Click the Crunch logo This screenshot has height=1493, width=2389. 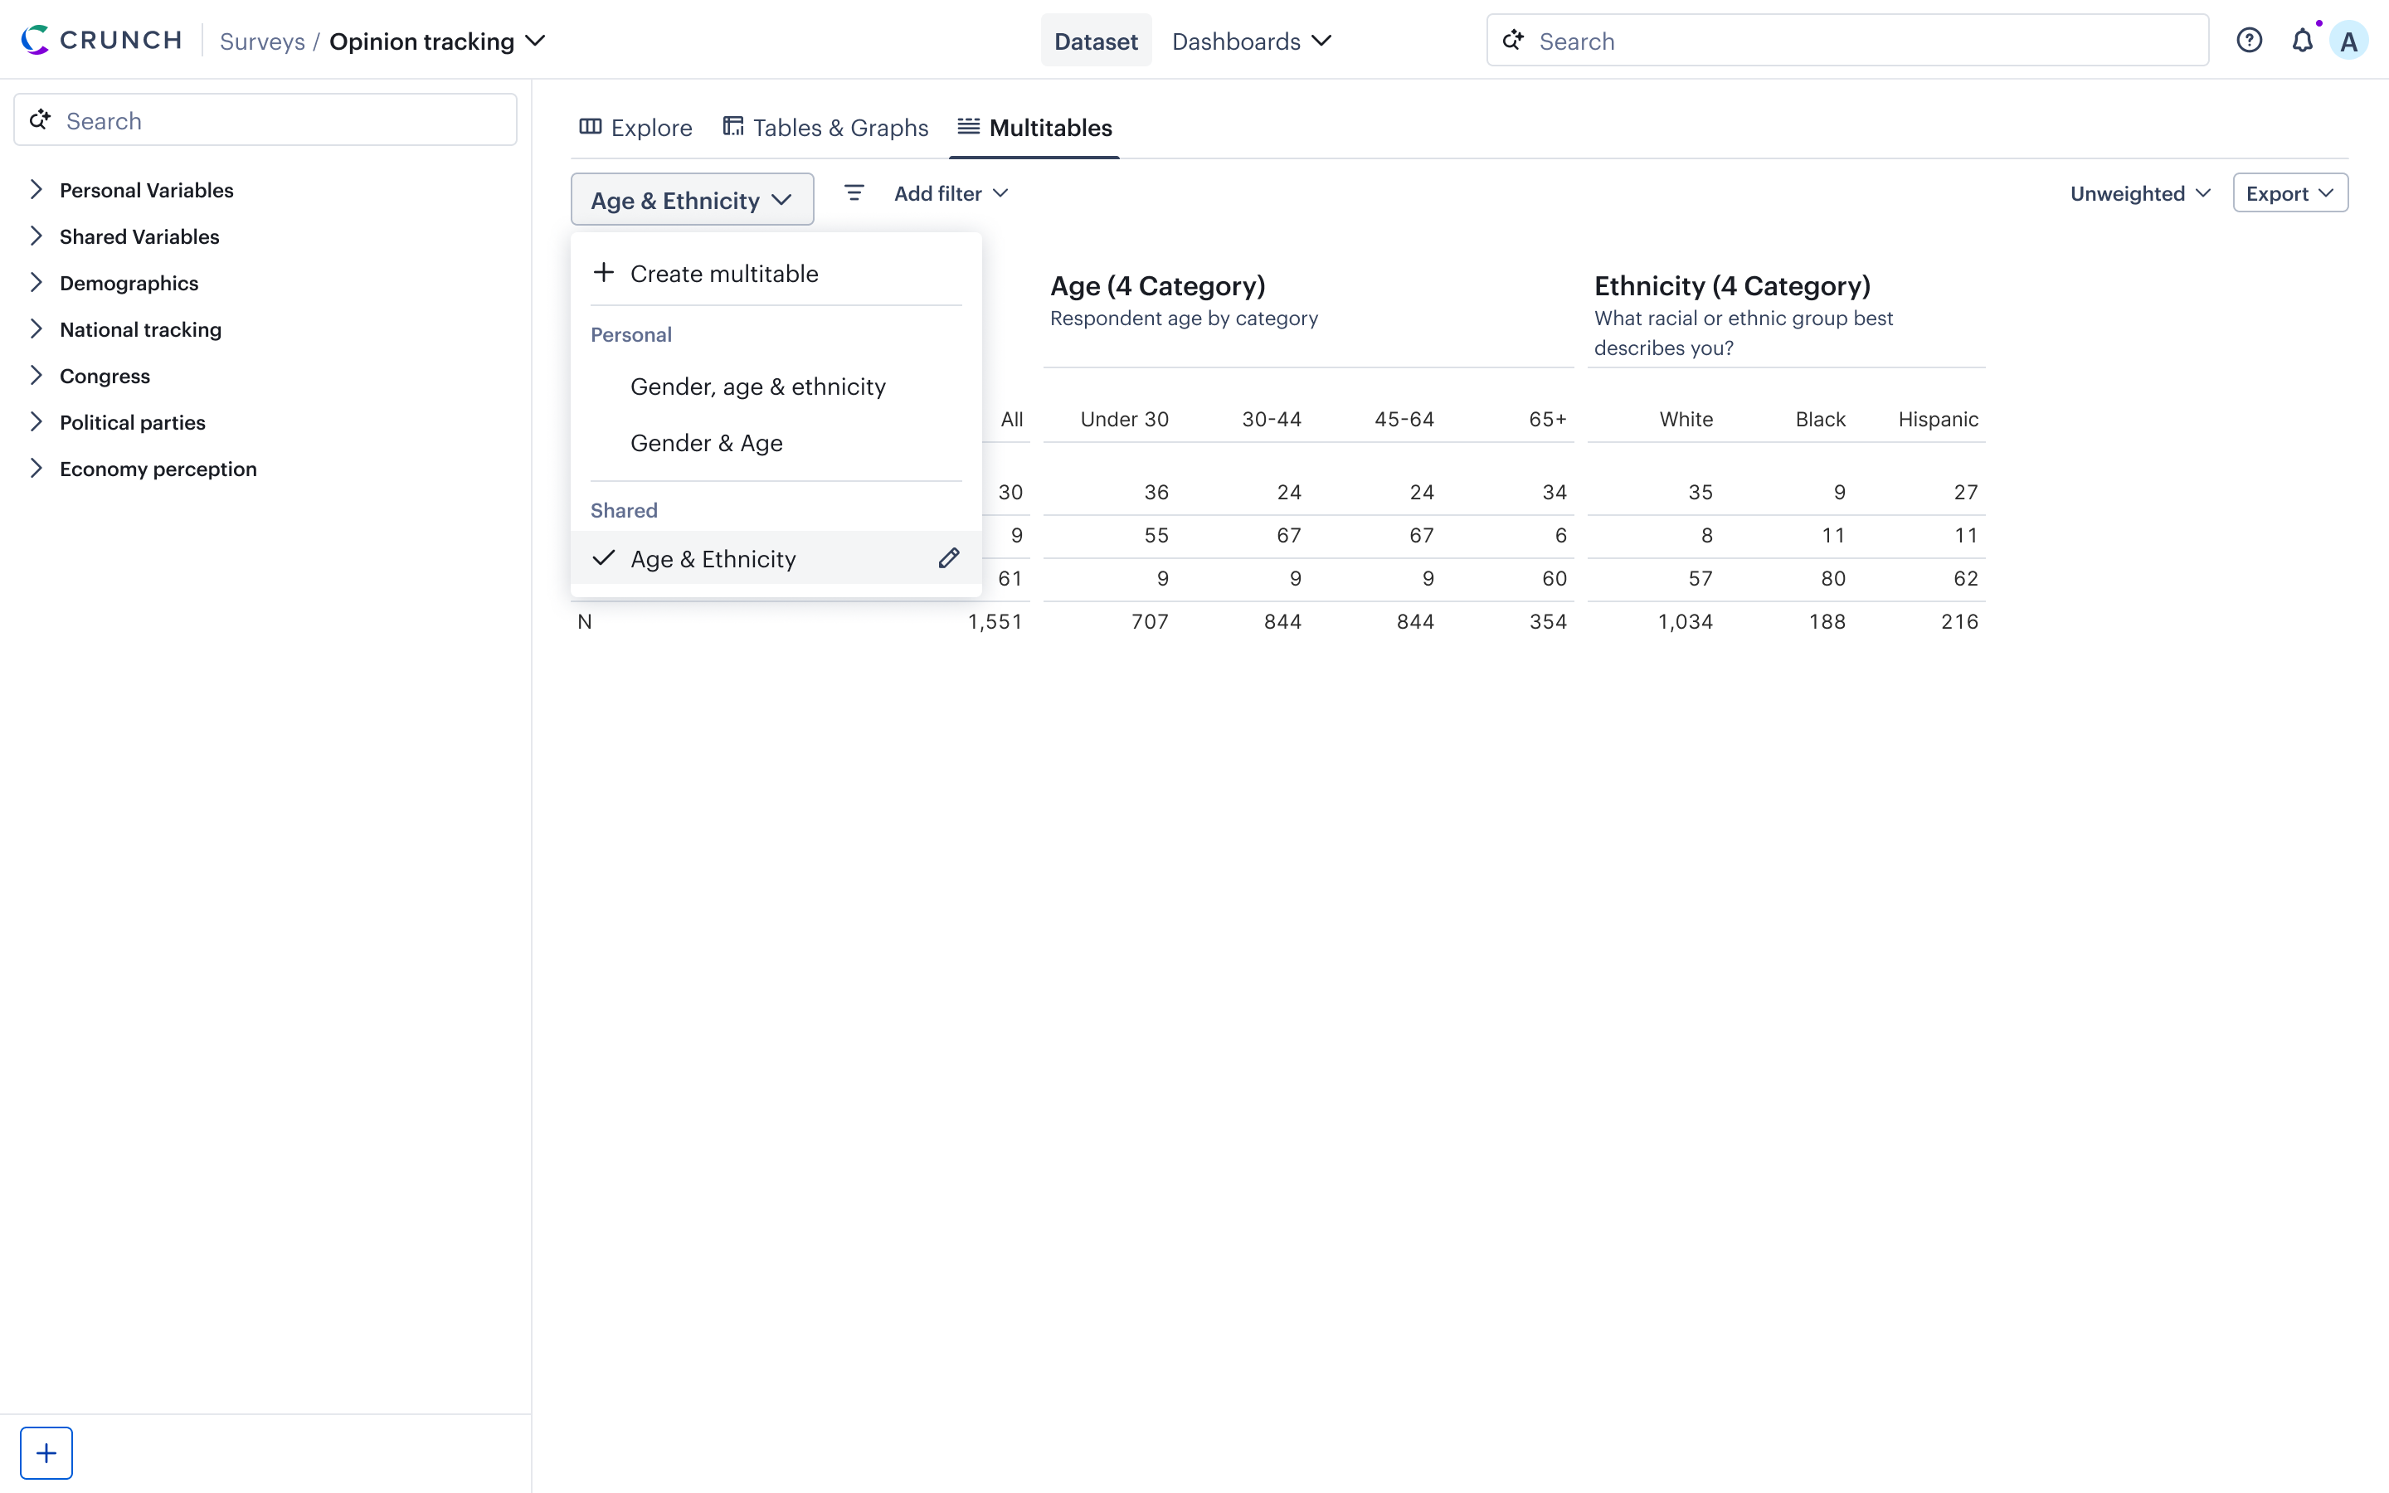(x=102, y=41)
